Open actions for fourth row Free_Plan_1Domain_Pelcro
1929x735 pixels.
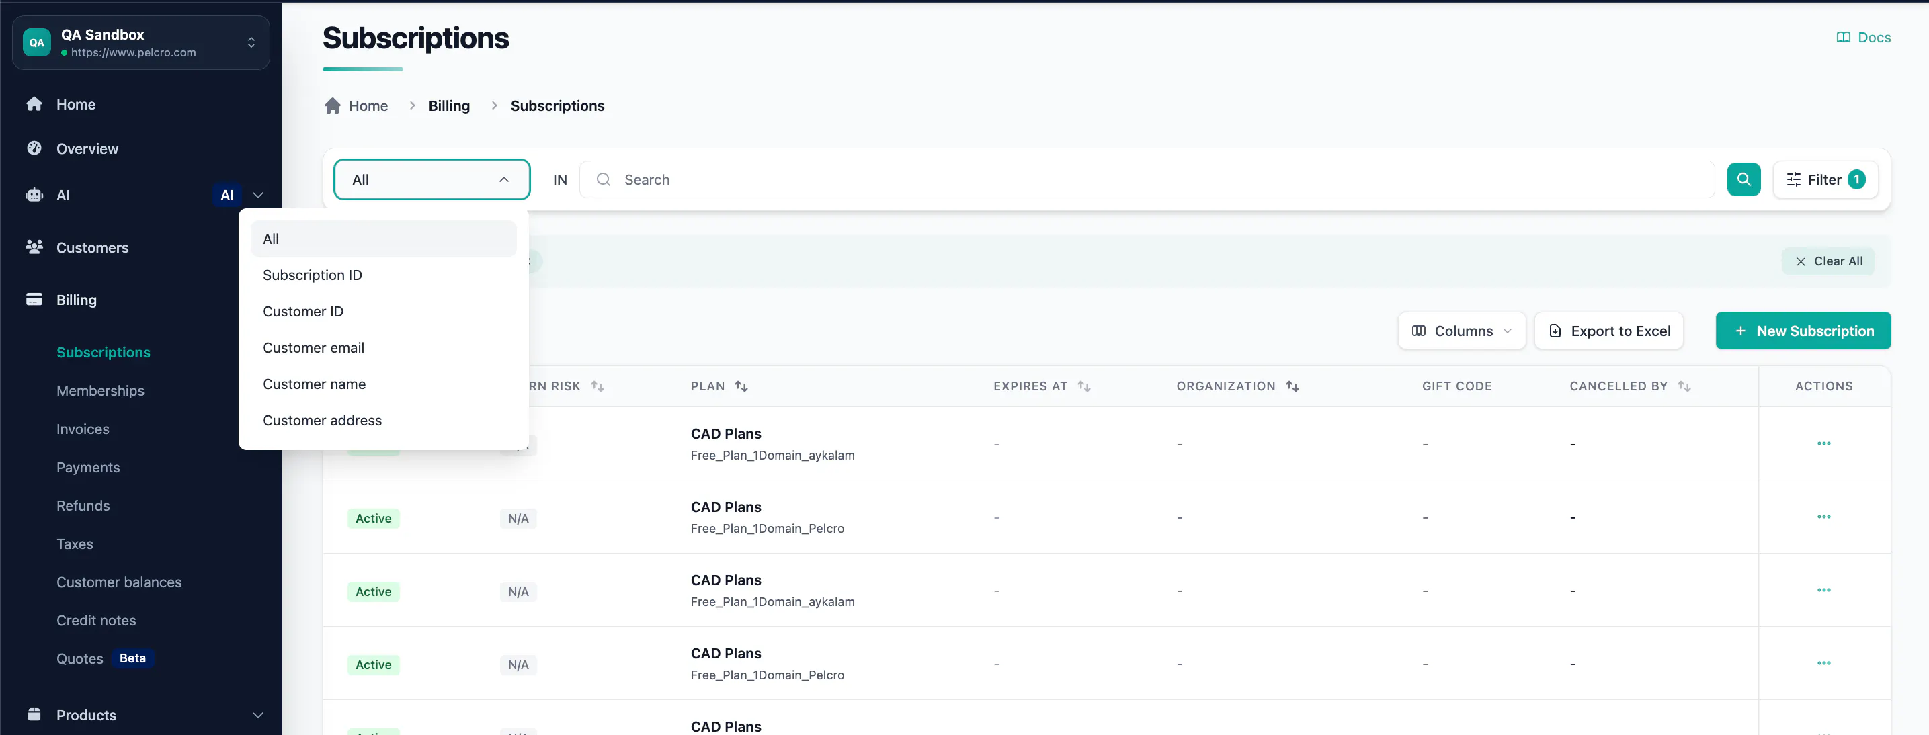pos(1823,664)
